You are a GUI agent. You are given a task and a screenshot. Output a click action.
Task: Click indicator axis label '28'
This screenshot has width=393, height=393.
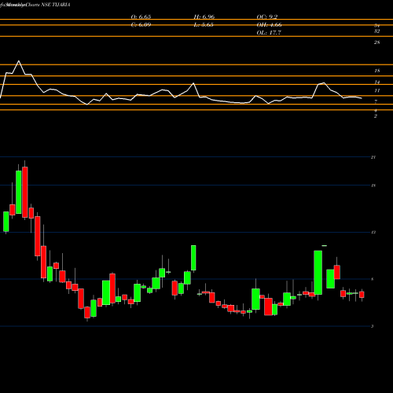tap(376, 42)
